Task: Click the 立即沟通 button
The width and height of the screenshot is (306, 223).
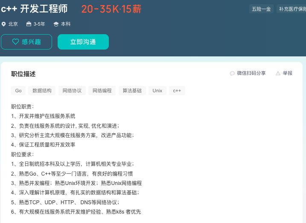Action: click(x=83, y=42)
